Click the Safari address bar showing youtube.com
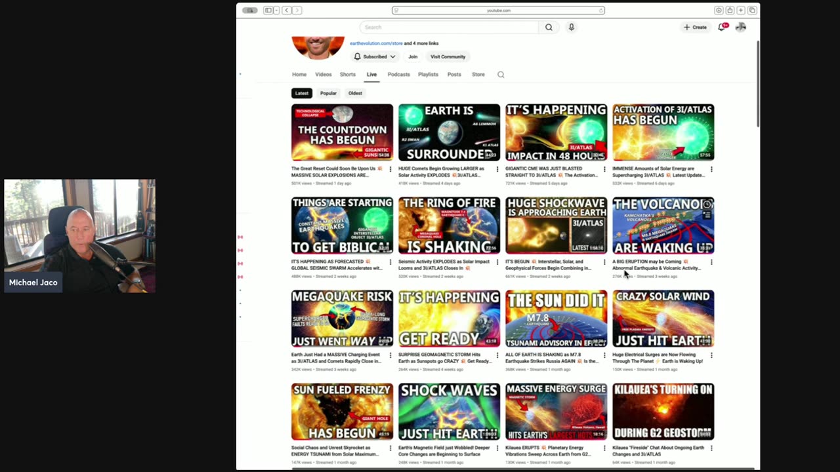Viewport: 840px width, 472px height. [x=498, y=10]
